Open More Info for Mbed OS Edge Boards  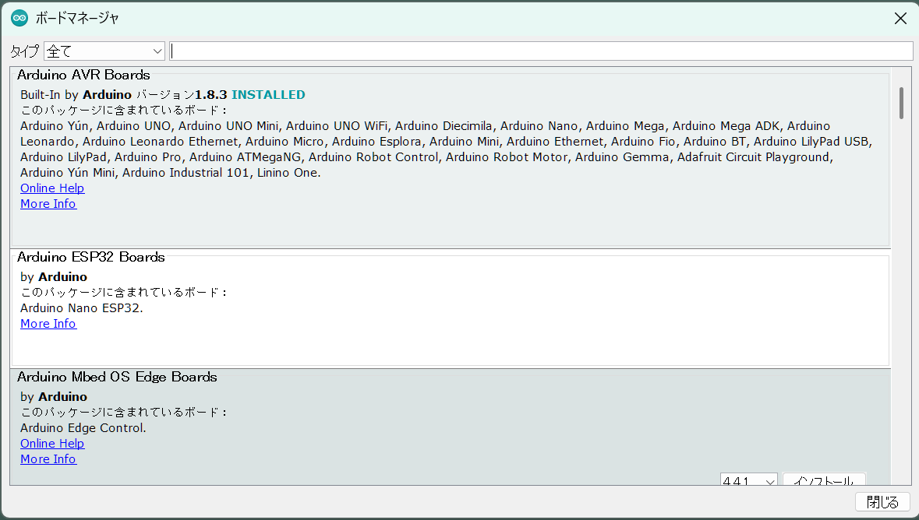[48, 459]
